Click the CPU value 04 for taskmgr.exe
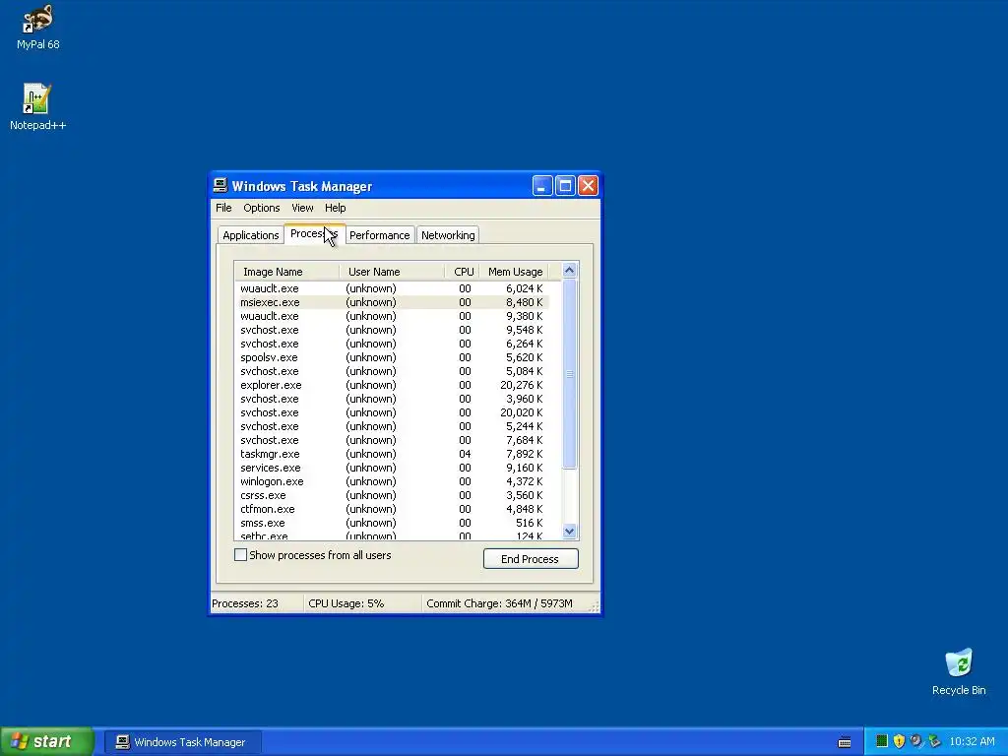The width and height of the screenshot is (1008, 756). 465,454
